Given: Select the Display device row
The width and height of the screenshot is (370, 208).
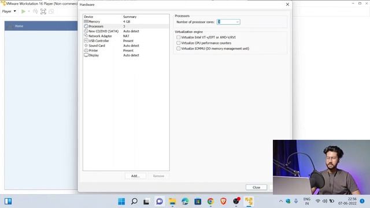Looking at the screenshot, I should pyautogui.click(x=126, y=55).
